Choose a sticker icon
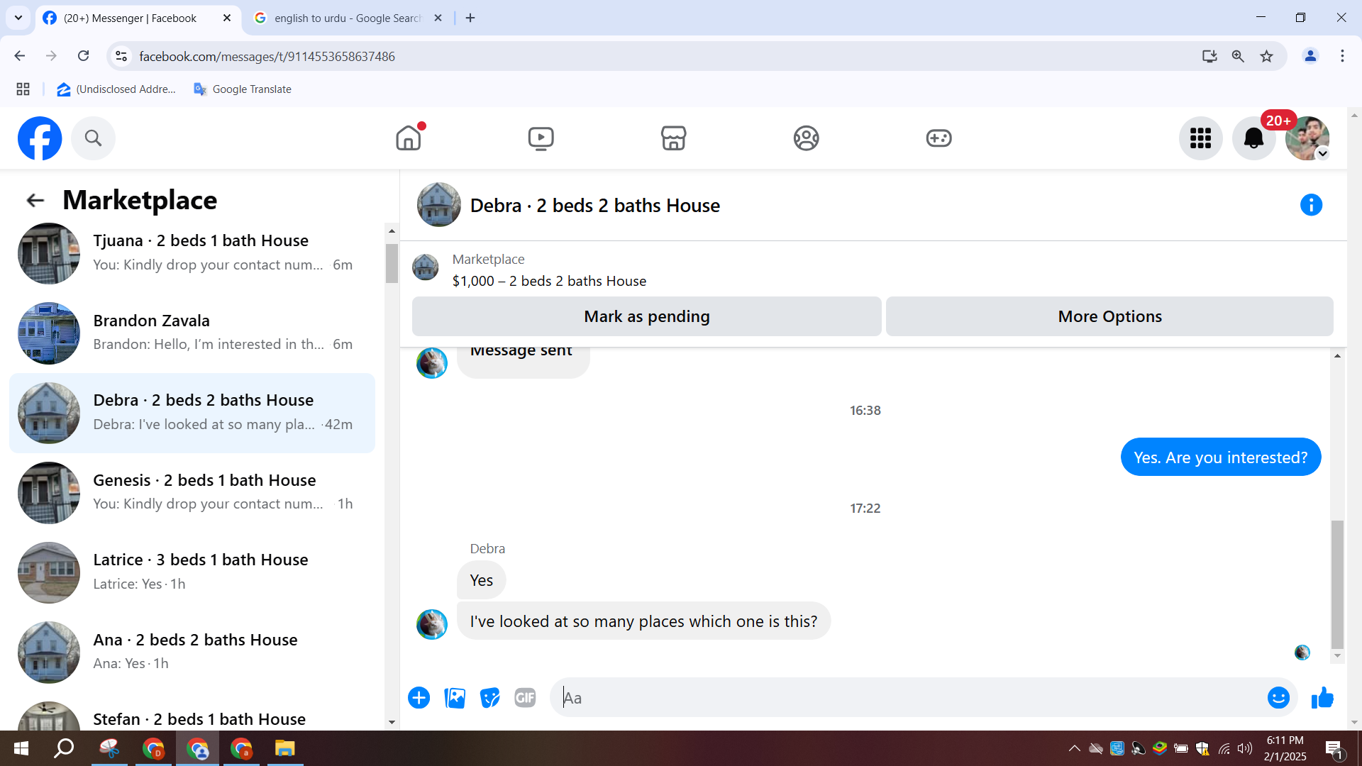 489,698
